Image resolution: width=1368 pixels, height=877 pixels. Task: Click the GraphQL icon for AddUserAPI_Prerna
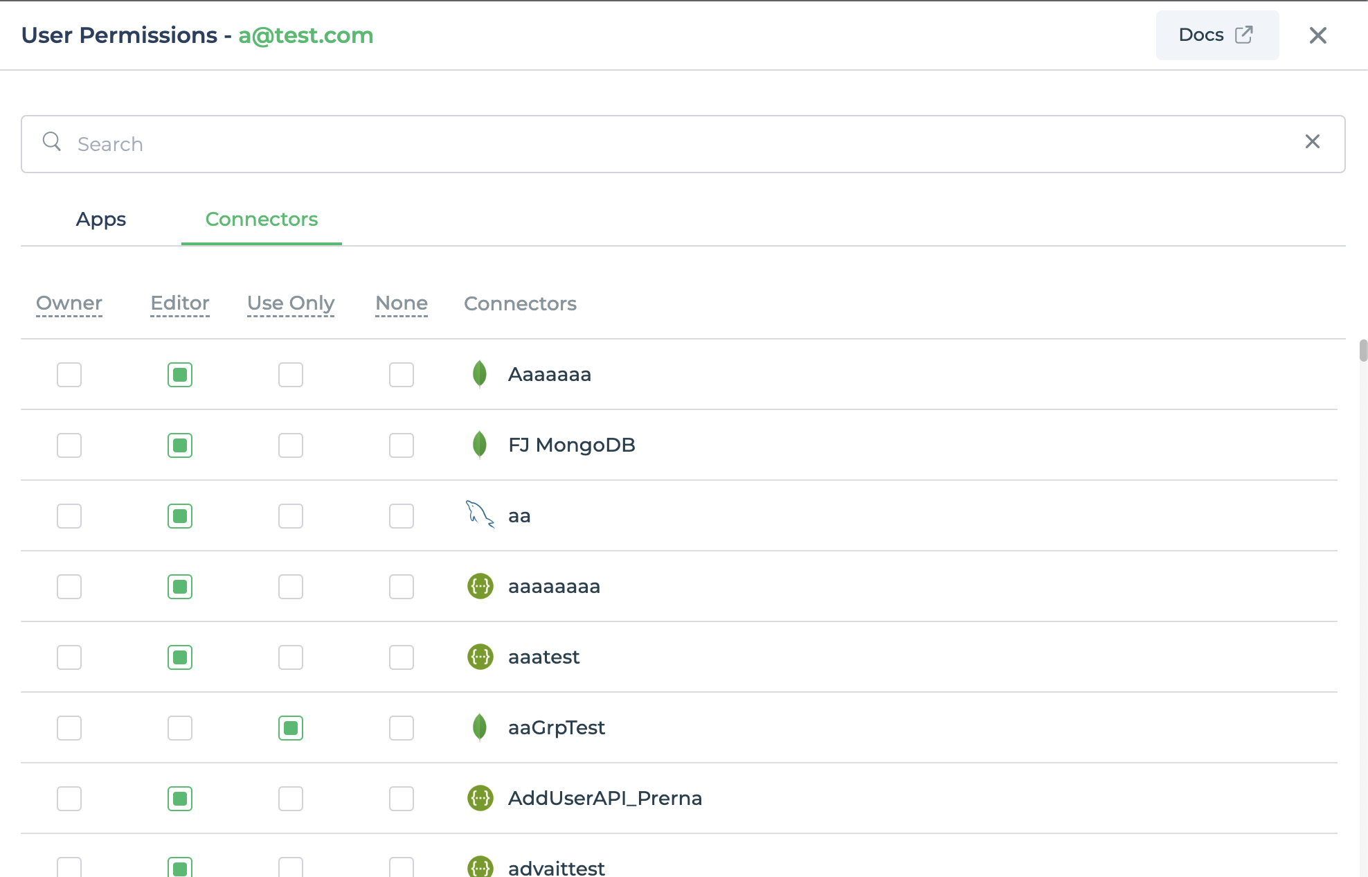[480, 798]
